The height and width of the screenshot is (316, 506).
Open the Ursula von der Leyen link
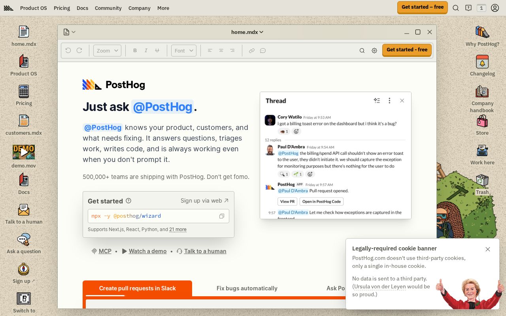[380, 287]
